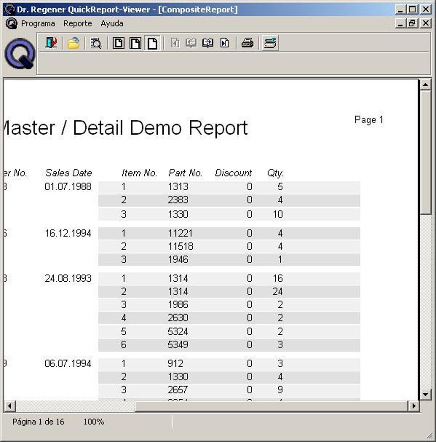Go to the previous page
Viewport: 436px width, 442px height.
point(191,43)
